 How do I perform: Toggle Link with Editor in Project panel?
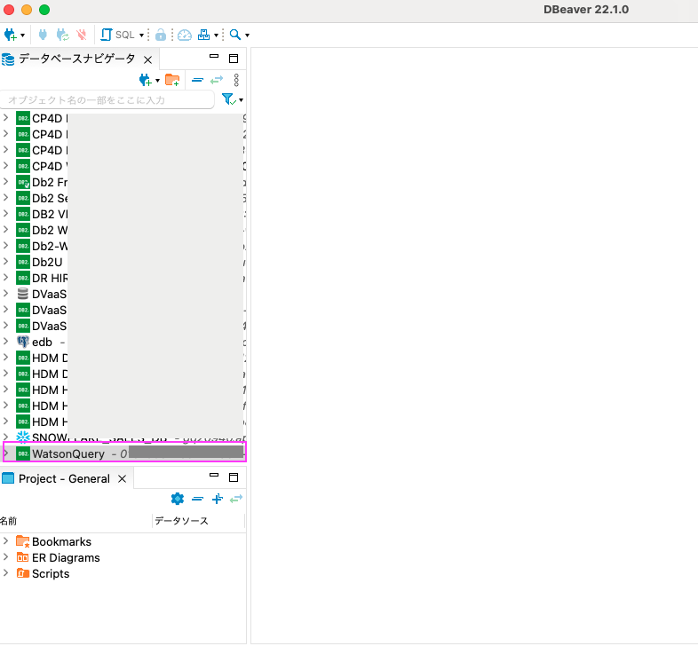pos(236,499)
